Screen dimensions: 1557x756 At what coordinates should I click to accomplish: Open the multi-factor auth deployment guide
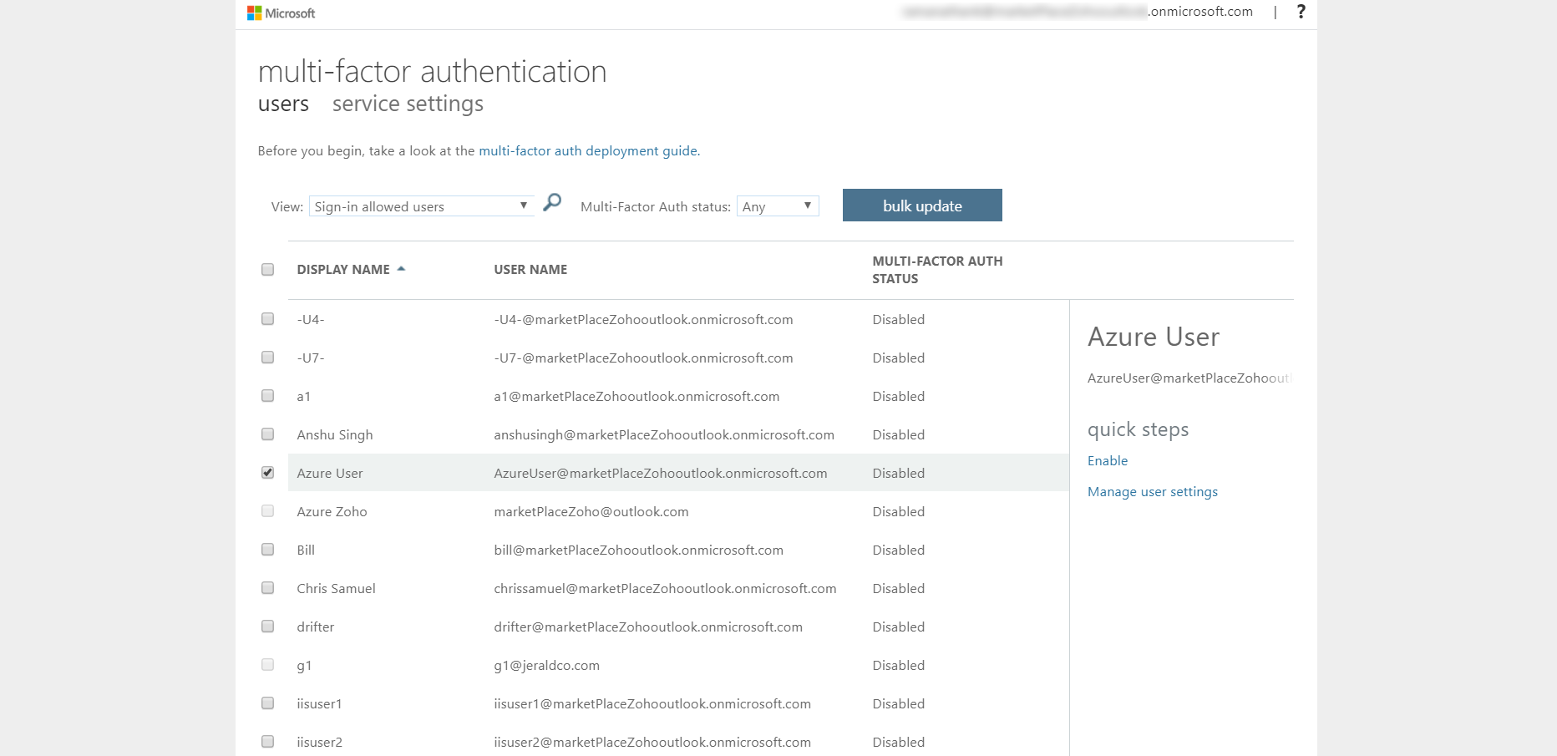tap(588, 151)
